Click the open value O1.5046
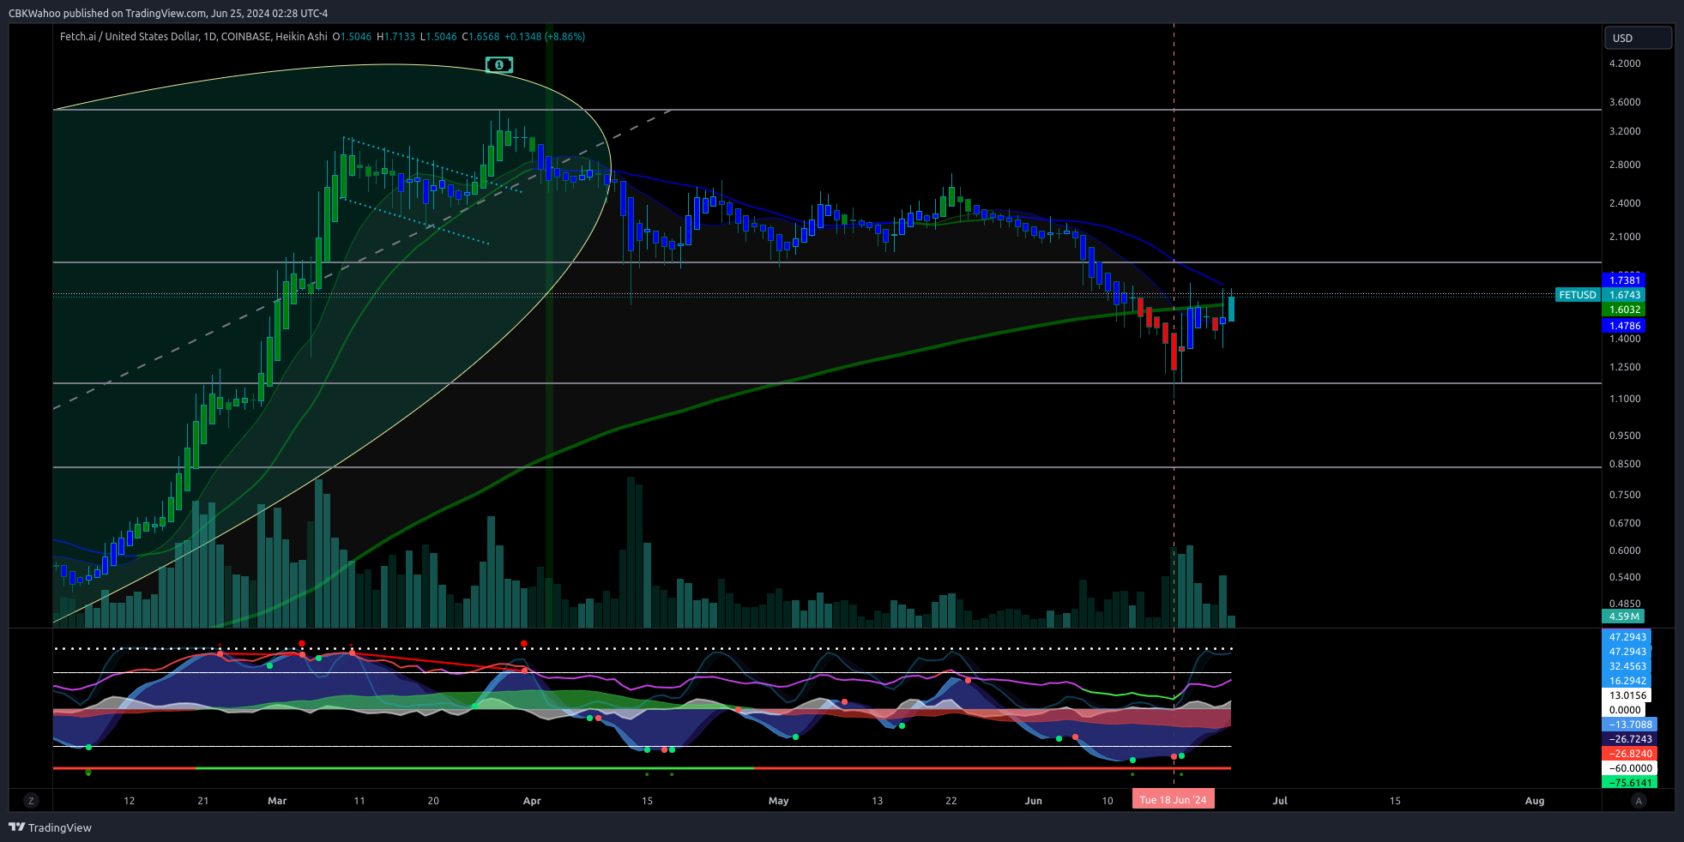The image size is (1684, 842). (352, 37)
